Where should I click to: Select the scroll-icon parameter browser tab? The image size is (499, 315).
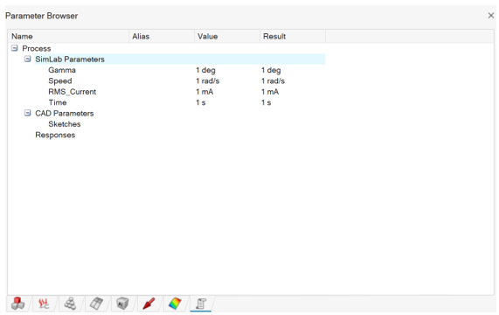coord(201,304)
